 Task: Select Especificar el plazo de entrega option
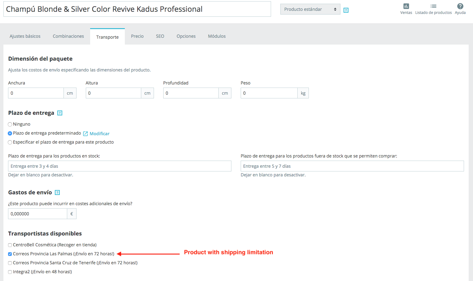click(10, 142)
